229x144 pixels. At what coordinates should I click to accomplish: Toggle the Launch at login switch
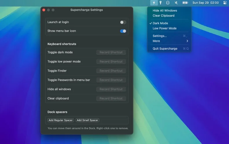[x=123, y=22]
